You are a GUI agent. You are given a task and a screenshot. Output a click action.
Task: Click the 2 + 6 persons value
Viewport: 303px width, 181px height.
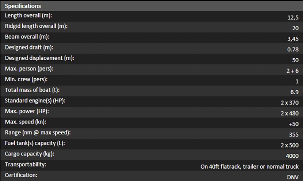(292, 71)
